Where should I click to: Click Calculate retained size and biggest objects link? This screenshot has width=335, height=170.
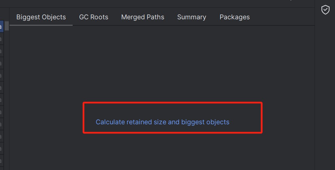coord(162,122)
